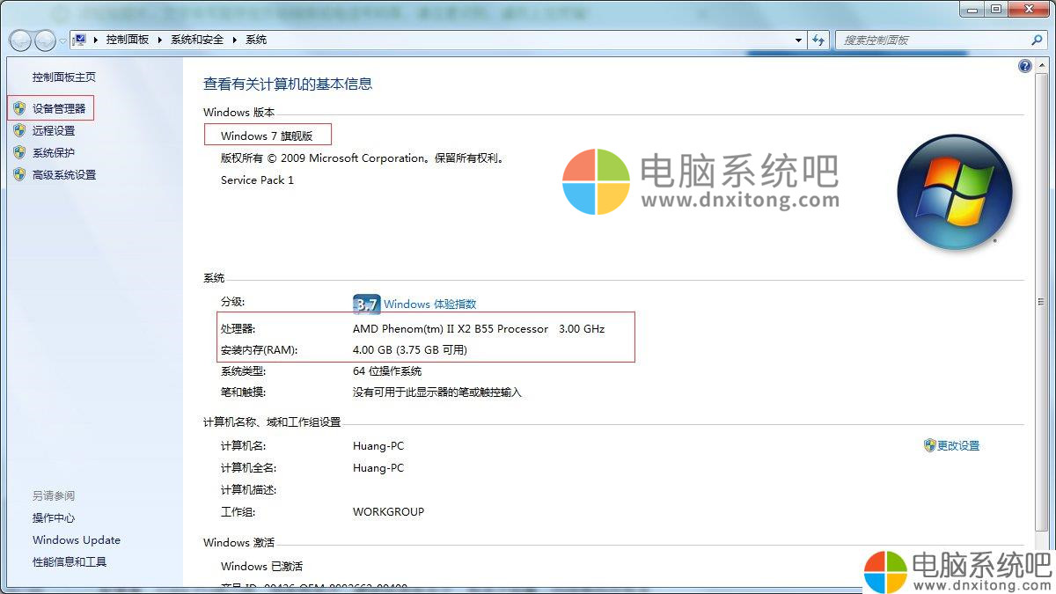Click the Microsoft Corporation copyright line
The image size is (1056, 594).
[x=362, y=158]
